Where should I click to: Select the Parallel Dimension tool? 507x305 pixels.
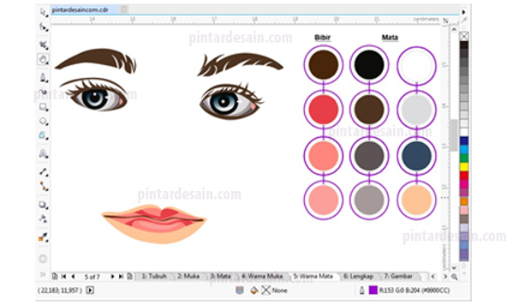[x=43, y=172]
